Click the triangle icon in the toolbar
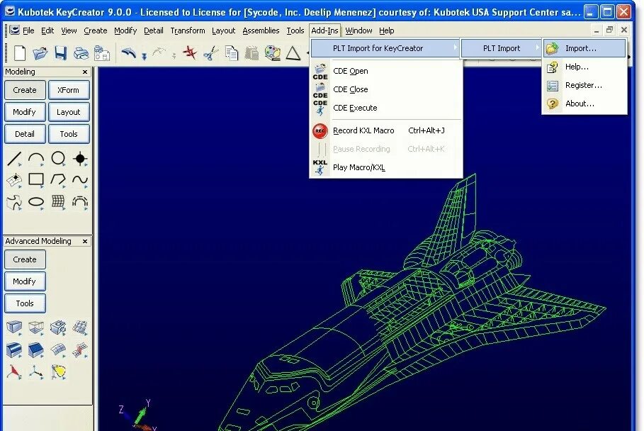The image size is (644, 431). (293, 53)
